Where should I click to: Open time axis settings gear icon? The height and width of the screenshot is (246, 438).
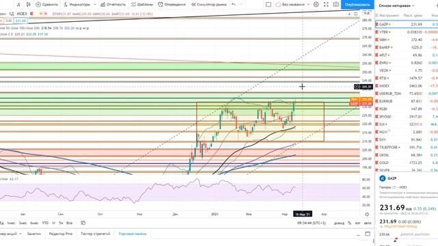(367, 214)
